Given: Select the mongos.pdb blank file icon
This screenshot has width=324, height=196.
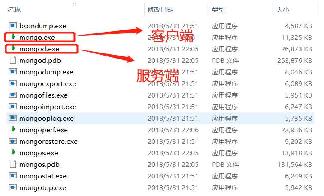Looking at the screenshot, I should tap(13, 164).
